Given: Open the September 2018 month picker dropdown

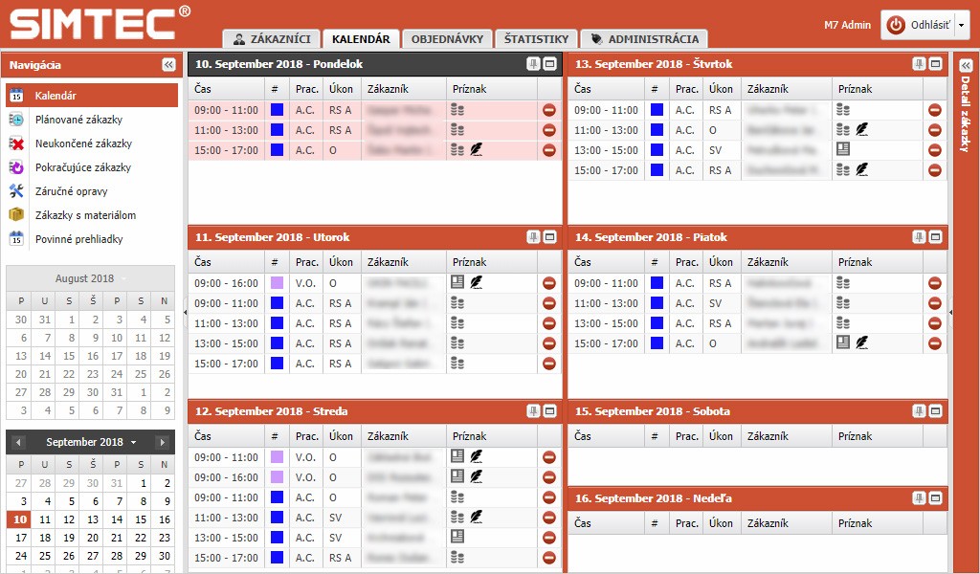Looking at the screenshot, I should [134, 443].
